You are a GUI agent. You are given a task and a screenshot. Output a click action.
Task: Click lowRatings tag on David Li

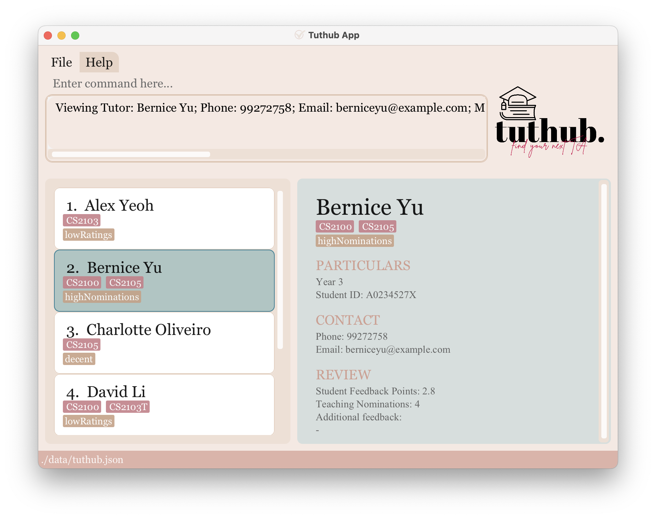pyautogui.click(x=88, y=421)
